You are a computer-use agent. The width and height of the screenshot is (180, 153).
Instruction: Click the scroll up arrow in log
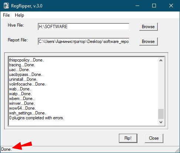point(161,60)
